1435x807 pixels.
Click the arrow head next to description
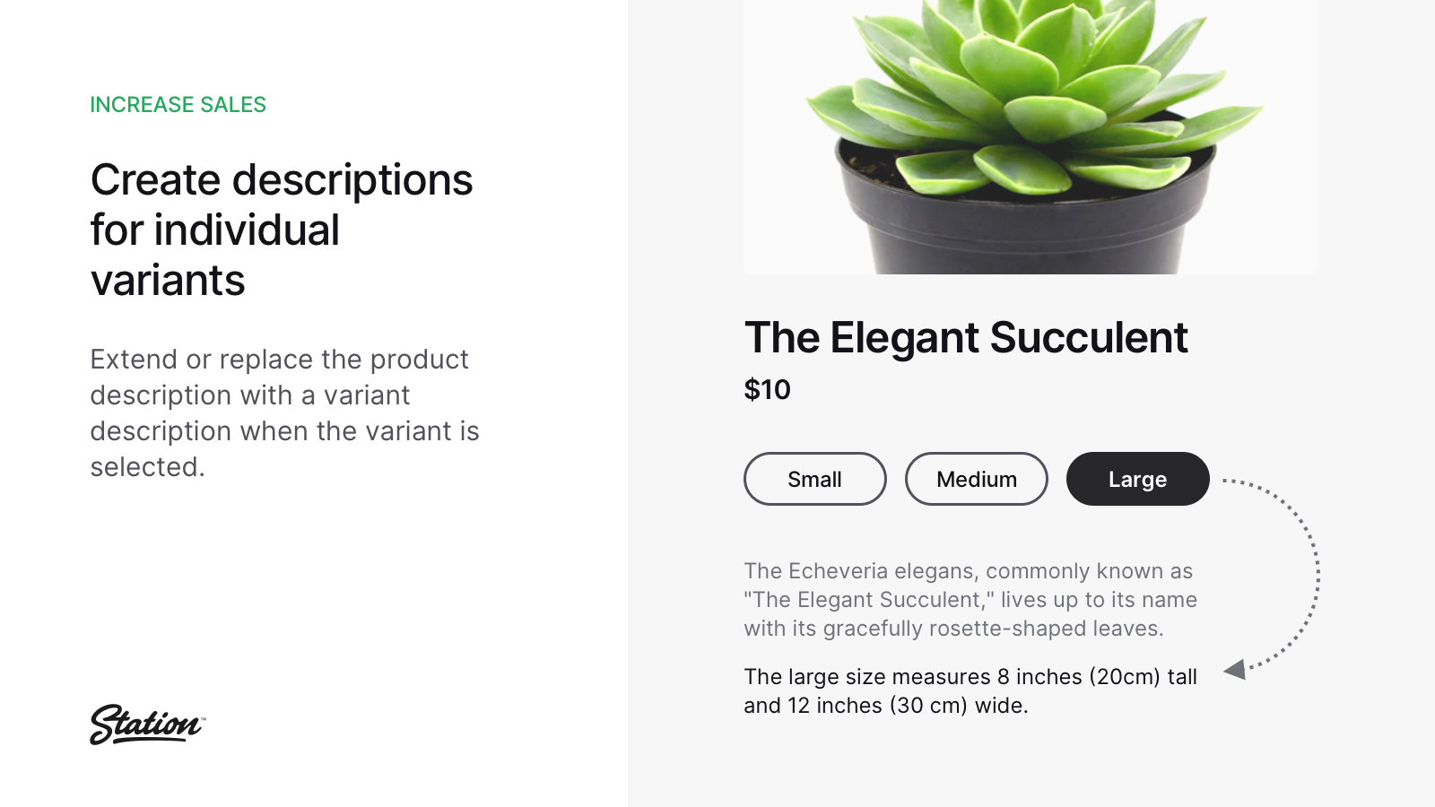coord(1236,670)
